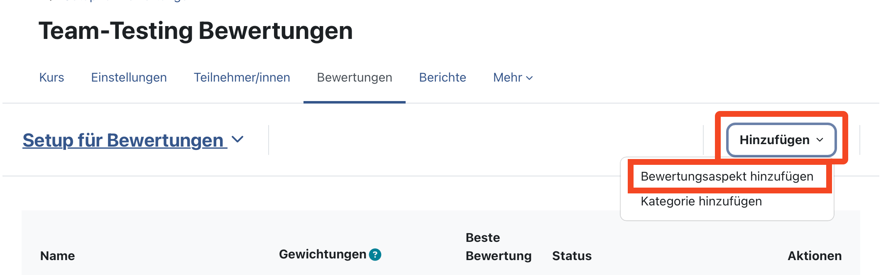The image size is (881, 275).
Task: Select Kategorie hinzufügen menu entry
Action: [x=701, y=201]
